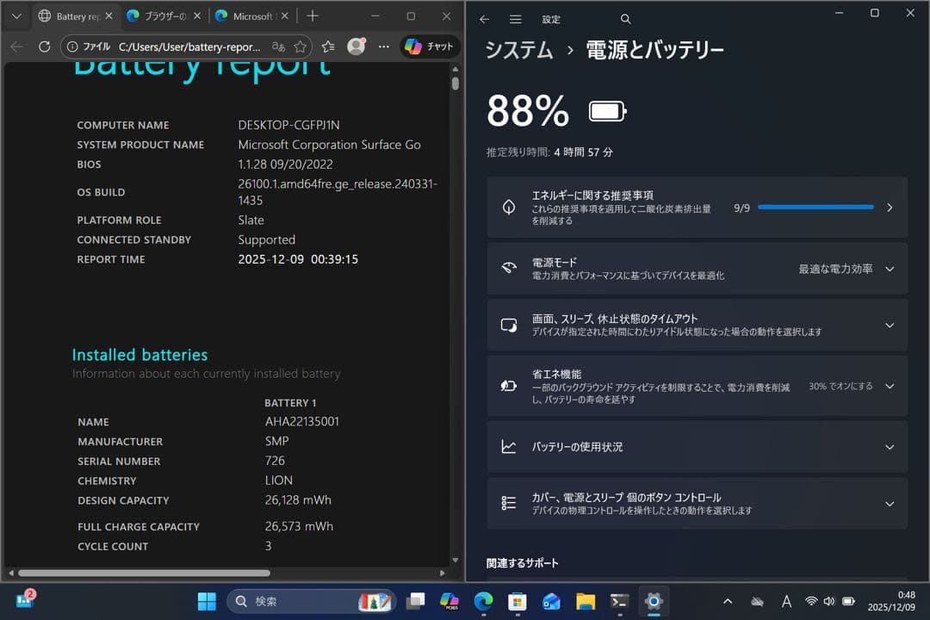The image size is (930, 620).
Task: Click the hamburger menu in Settings
Action: pos(515,18)
